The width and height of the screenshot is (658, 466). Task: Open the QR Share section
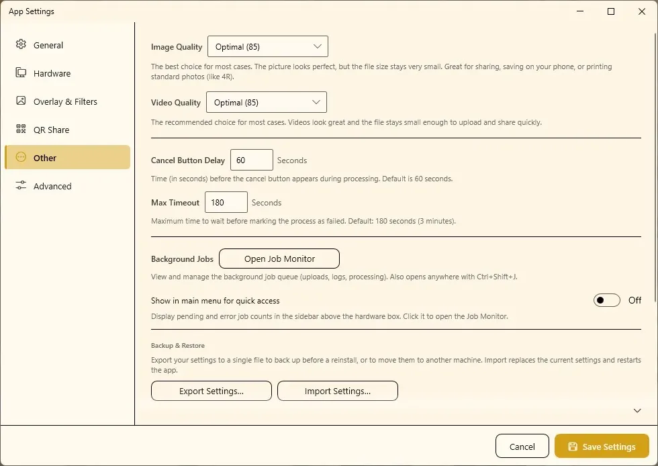click(x=67, y=130)
